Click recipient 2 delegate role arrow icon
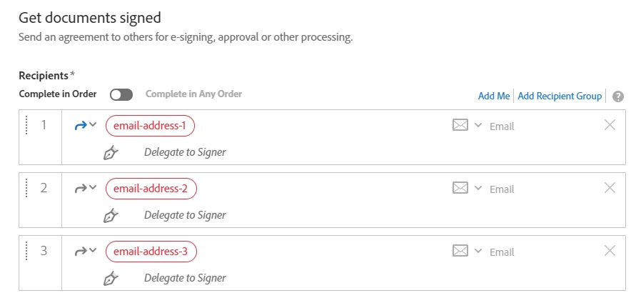Screen dimensions: 636x293 click(x=81, y=189)
